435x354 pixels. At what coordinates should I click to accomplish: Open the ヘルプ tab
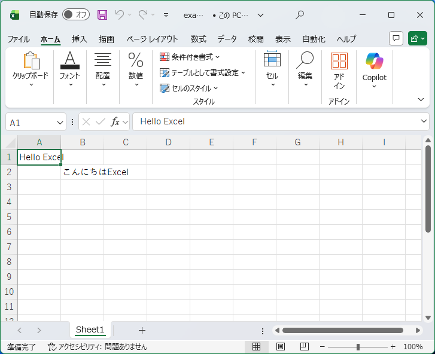pyautogui.click(x=346, y=39)
